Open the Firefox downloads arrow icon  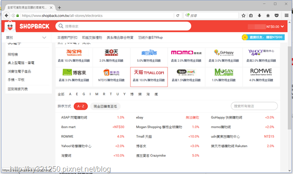coord(260,16)
